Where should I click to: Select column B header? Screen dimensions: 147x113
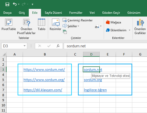tap(45, 54)
